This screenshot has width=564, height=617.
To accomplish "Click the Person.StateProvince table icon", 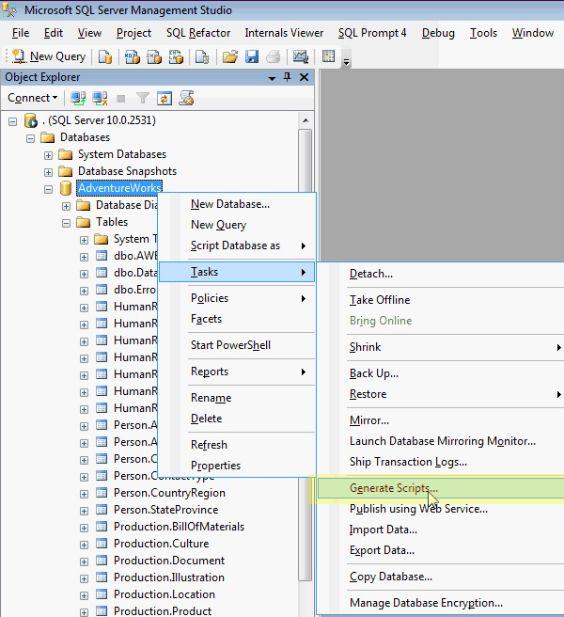I will (x=102, y=510).
